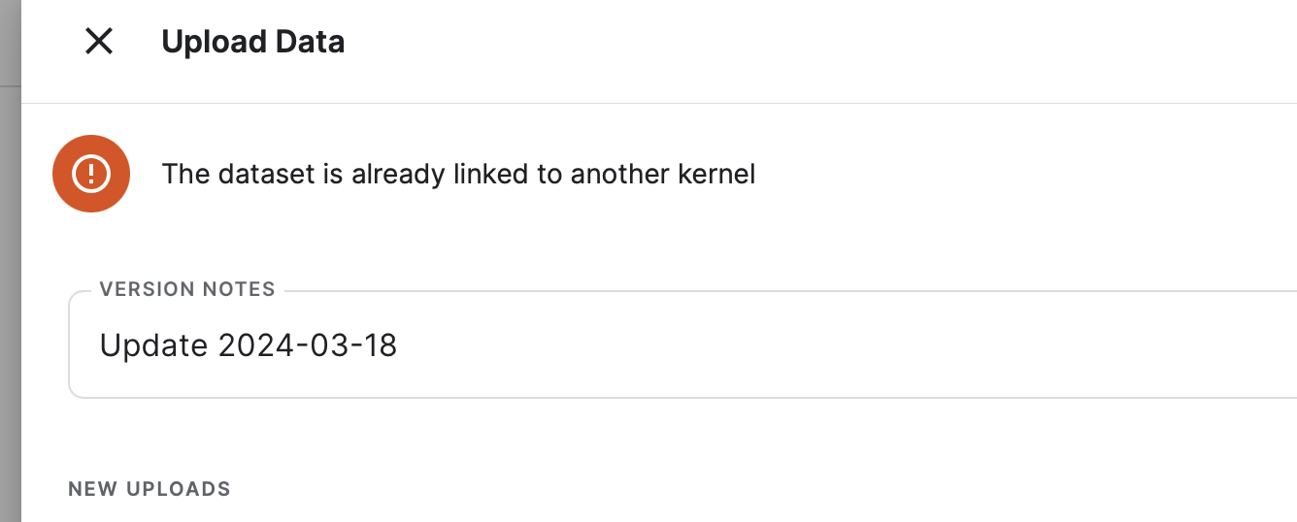Place cursor on "Update" in version notes

click(153, 345)
